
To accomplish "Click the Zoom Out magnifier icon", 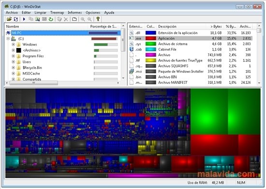I will tap(89, 19).
